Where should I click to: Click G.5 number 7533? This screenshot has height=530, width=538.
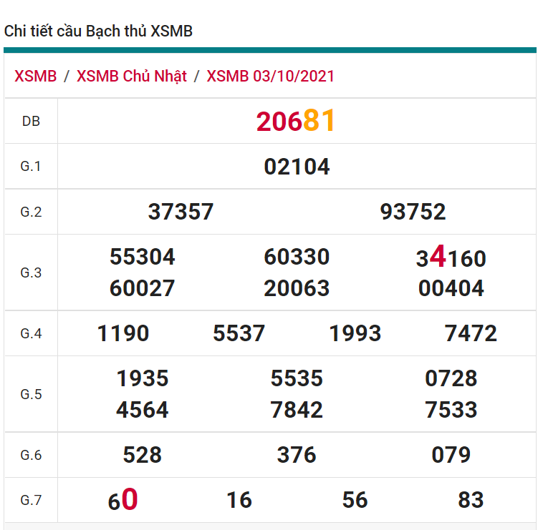[451, 410]
